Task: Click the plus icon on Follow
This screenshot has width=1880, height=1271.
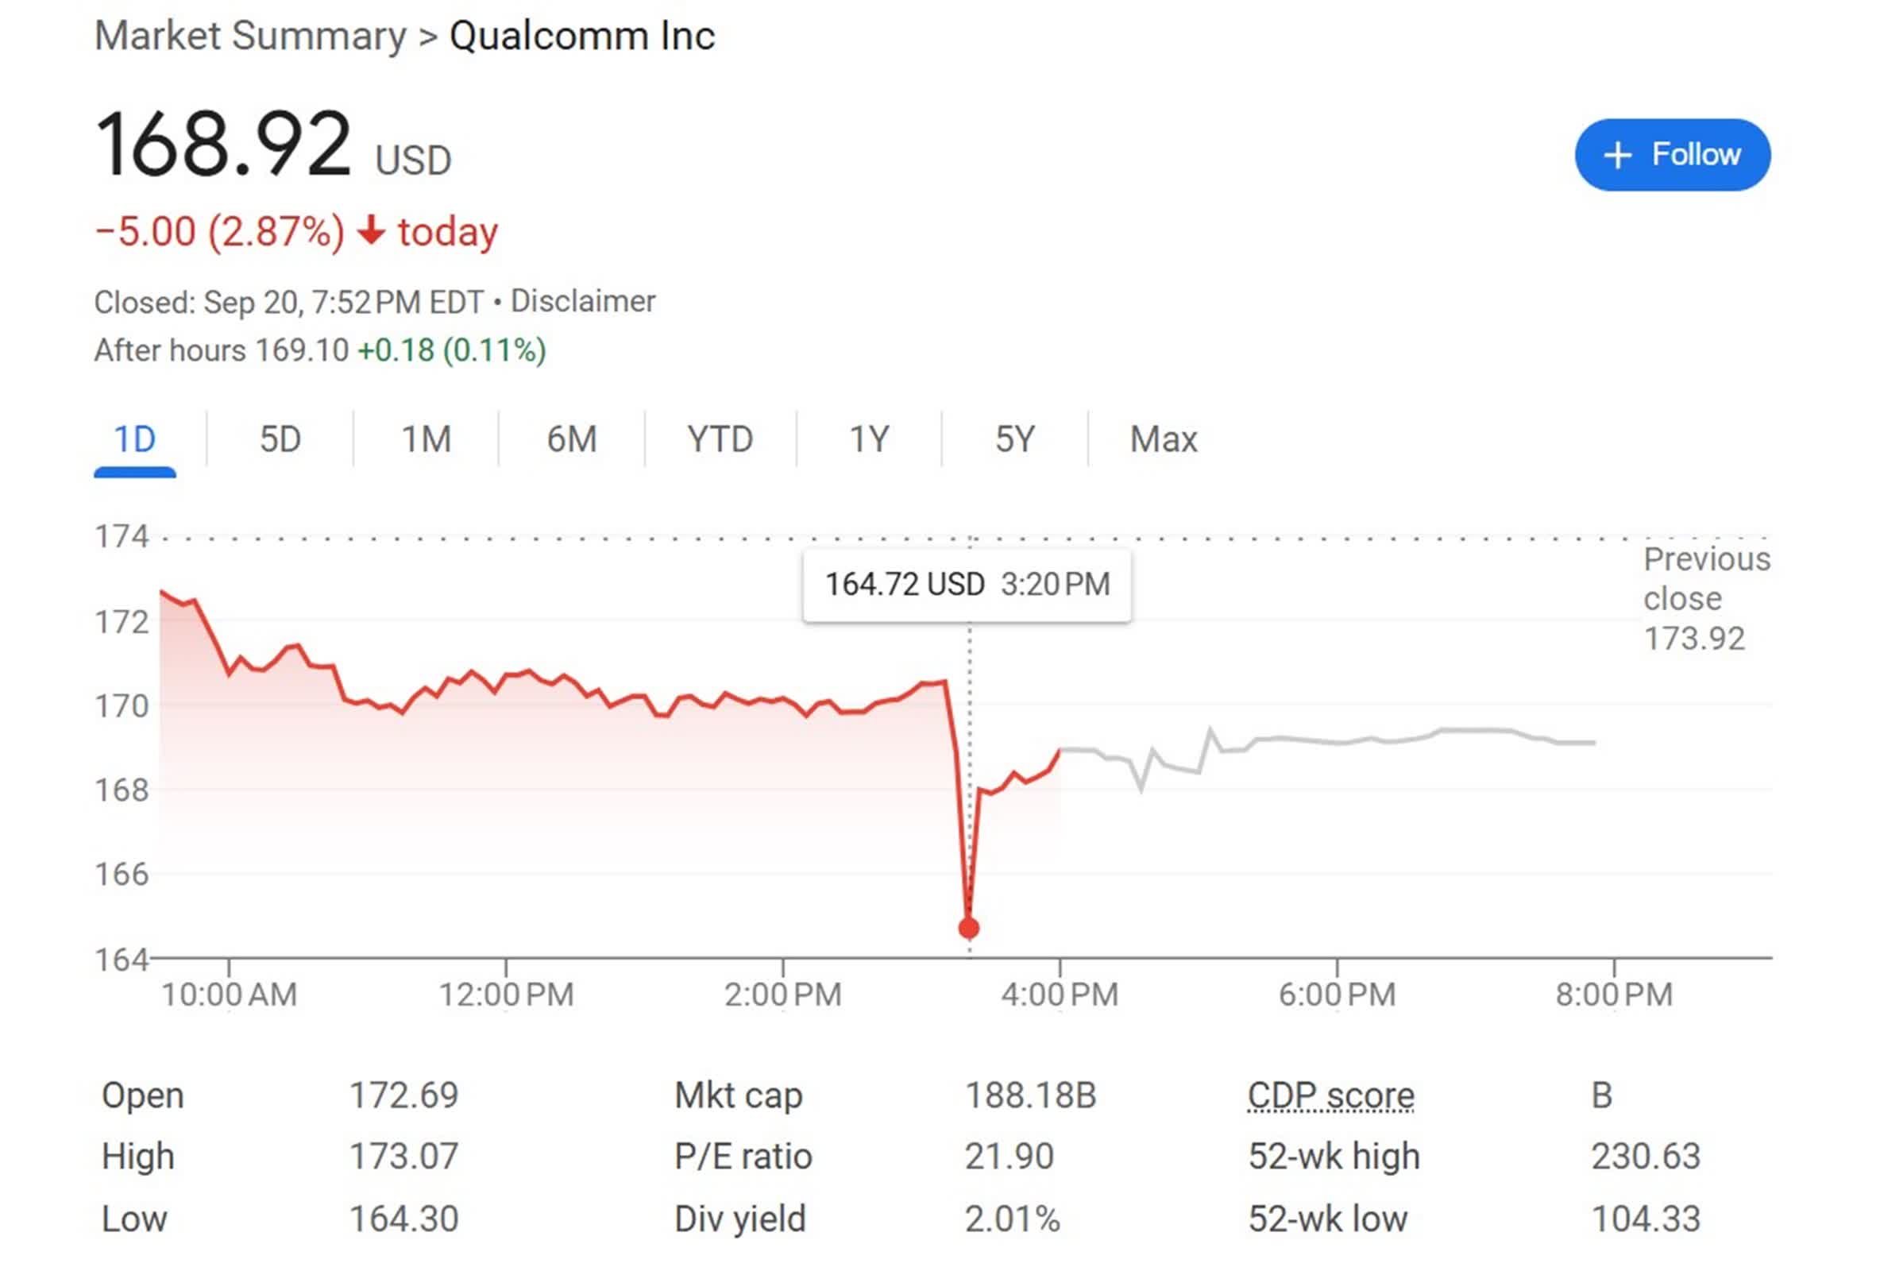Action: coord(1616,155)
